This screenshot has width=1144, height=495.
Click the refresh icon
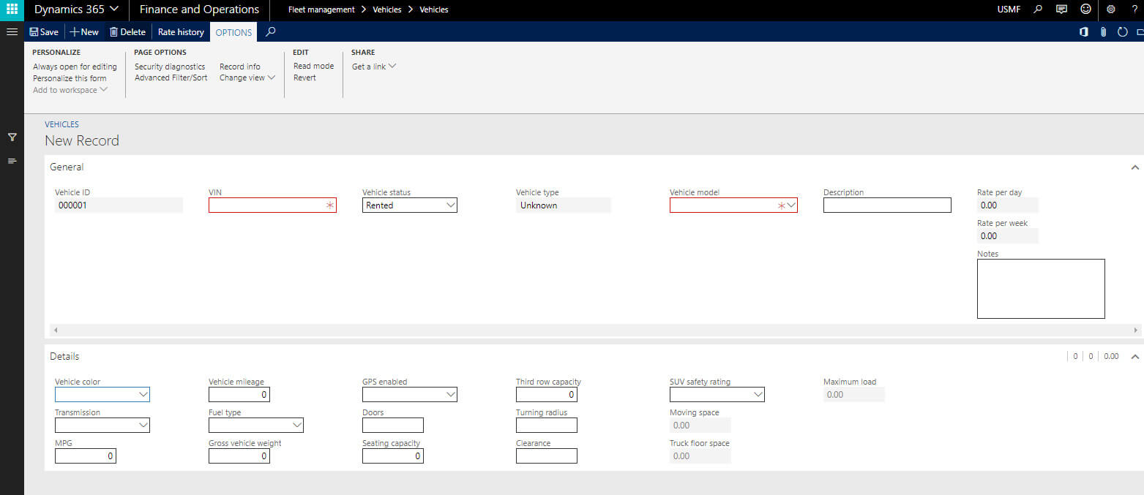coord(1122,31)
